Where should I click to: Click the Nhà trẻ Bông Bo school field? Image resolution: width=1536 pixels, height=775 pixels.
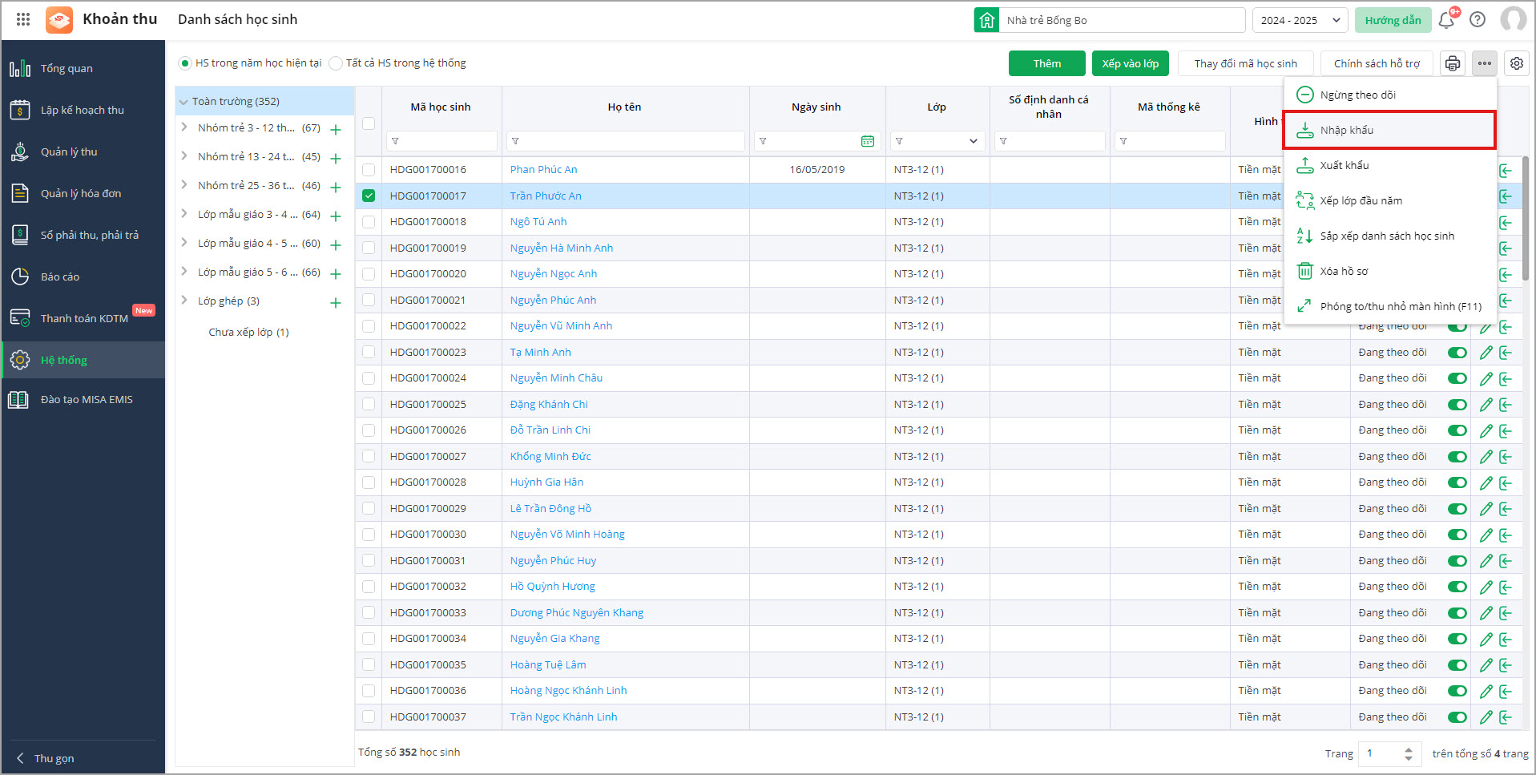tap(1122, 20)
